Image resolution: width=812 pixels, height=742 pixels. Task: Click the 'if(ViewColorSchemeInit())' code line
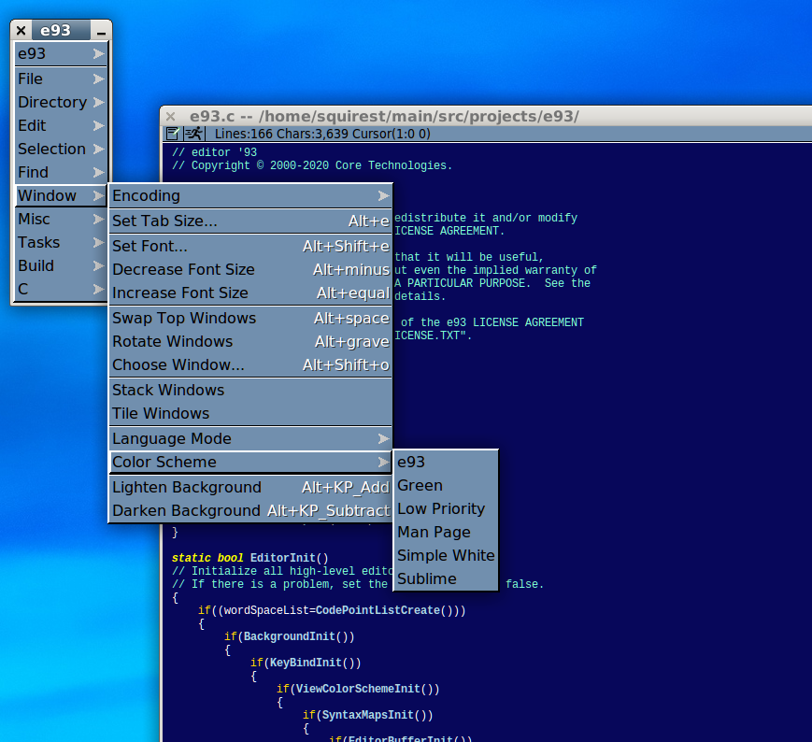click(358, 689)
